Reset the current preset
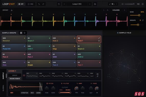This screenshot has height=97, width=146. click(59, 4)
